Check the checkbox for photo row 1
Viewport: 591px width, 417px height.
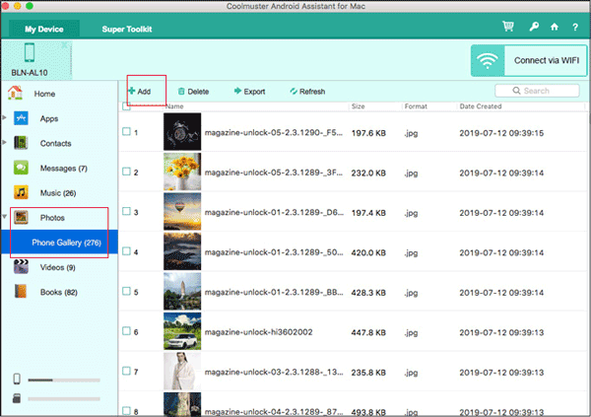pos(126,132)
